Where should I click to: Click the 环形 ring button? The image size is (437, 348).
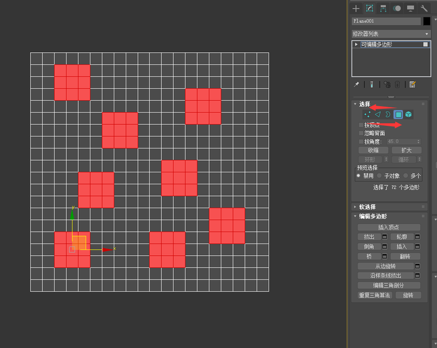tap(370, 159)
